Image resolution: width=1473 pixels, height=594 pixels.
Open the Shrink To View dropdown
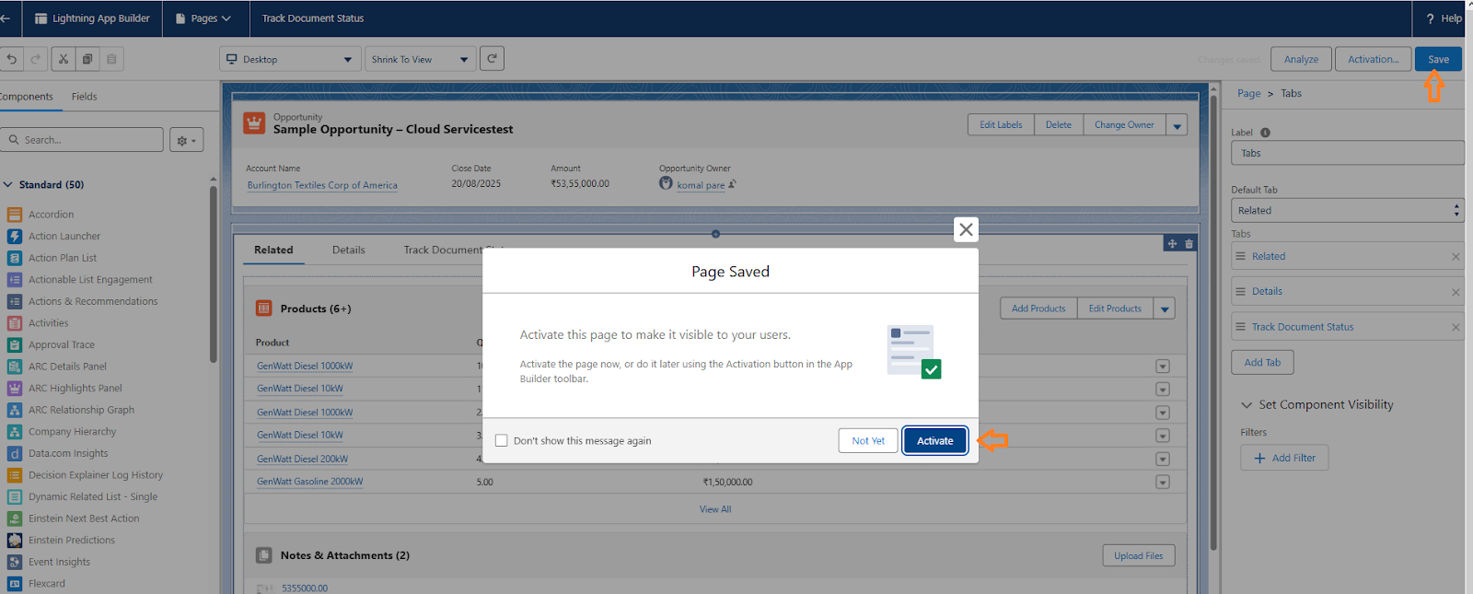420,60
